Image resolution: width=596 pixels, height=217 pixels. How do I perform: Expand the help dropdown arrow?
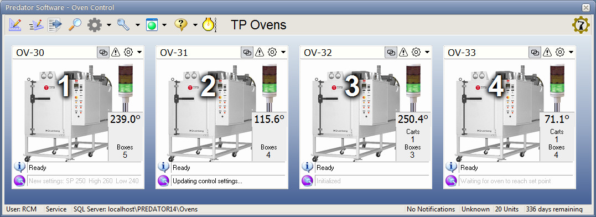tap(195, 25)
